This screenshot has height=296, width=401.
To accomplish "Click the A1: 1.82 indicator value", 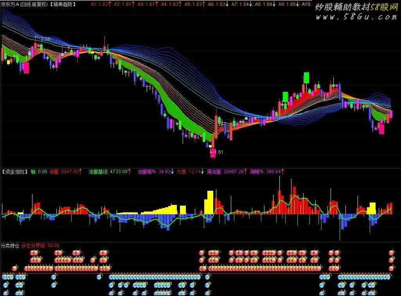I will click(x=101, y=4).
